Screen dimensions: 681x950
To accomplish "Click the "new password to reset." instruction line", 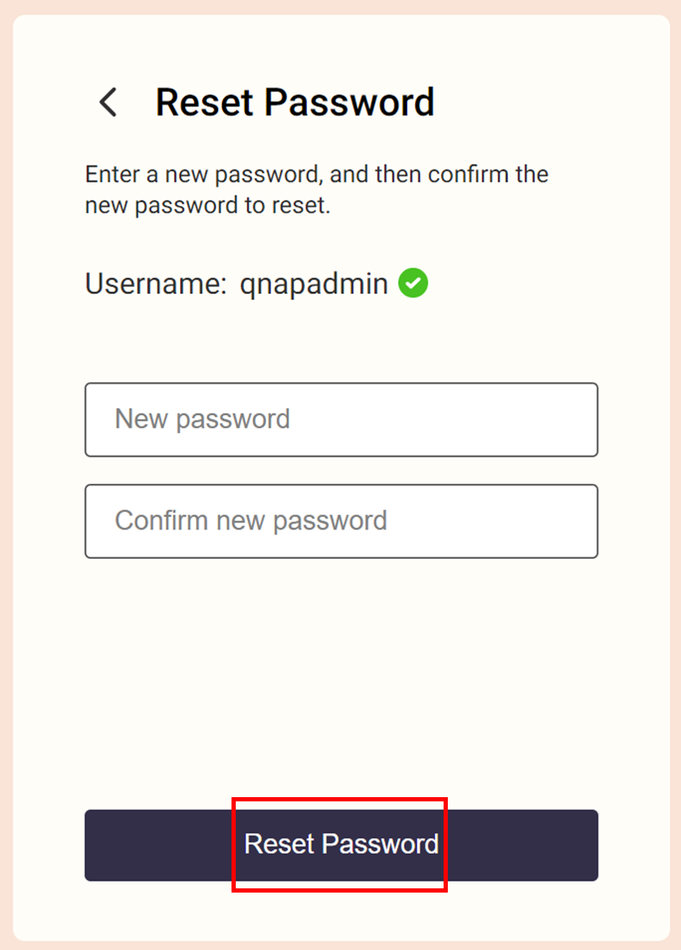I will tap(207, 205).
